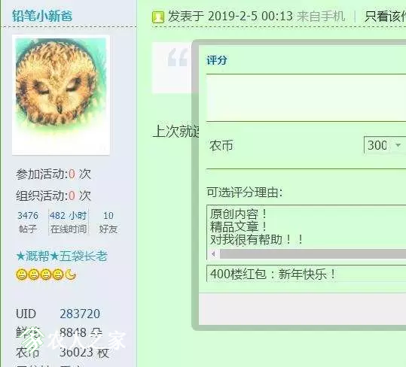This screenshot has height=367, width=406.
Task: Click the green poster icon before 发表于
Action: [158, 17]
